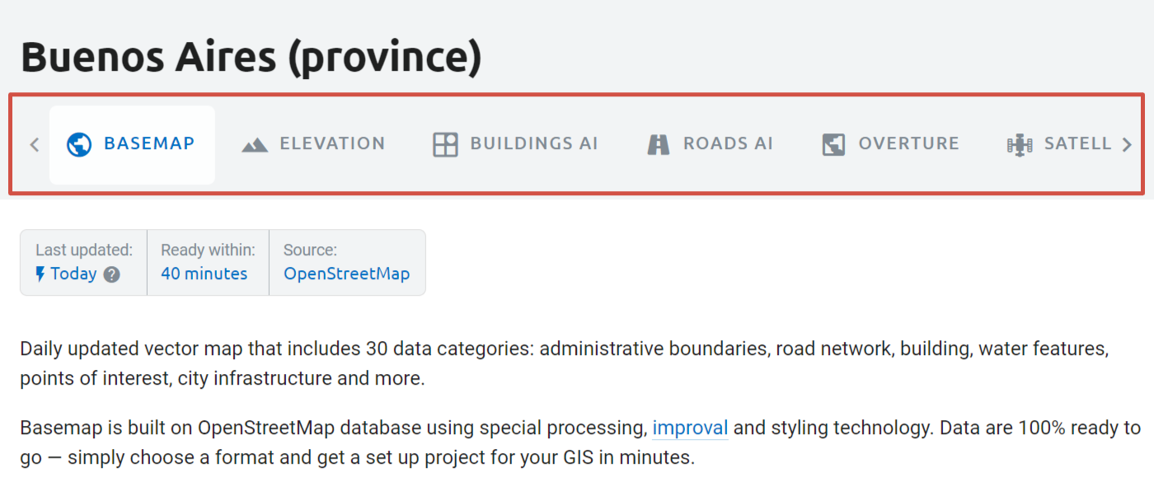Click the question mark help icon
Viewport: 1154px width, 496px height.
coord(112,274)
